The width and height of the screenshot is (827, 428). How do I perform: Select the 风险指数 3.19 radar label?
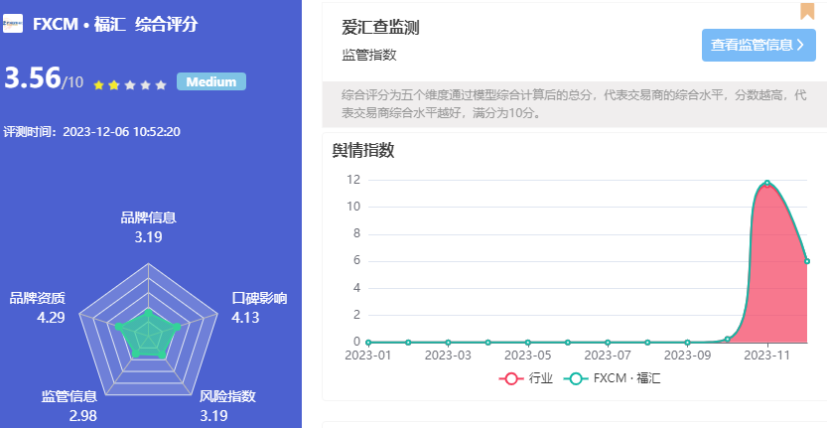tap(227, 405)
